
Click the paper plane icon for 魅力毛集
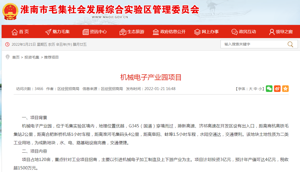point(48,32)
